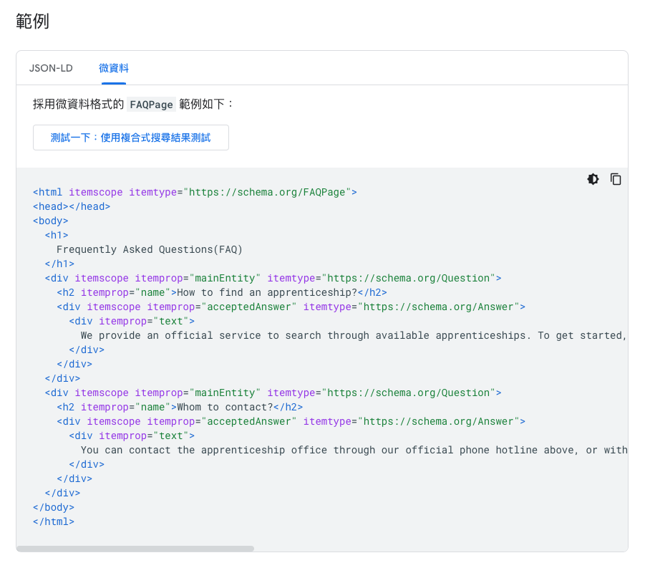Click the html itemscope FAQPage line

point(195,192)
